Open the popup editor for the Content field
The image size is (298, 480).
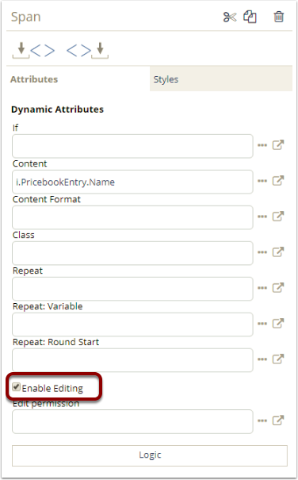tap(278, 181)
